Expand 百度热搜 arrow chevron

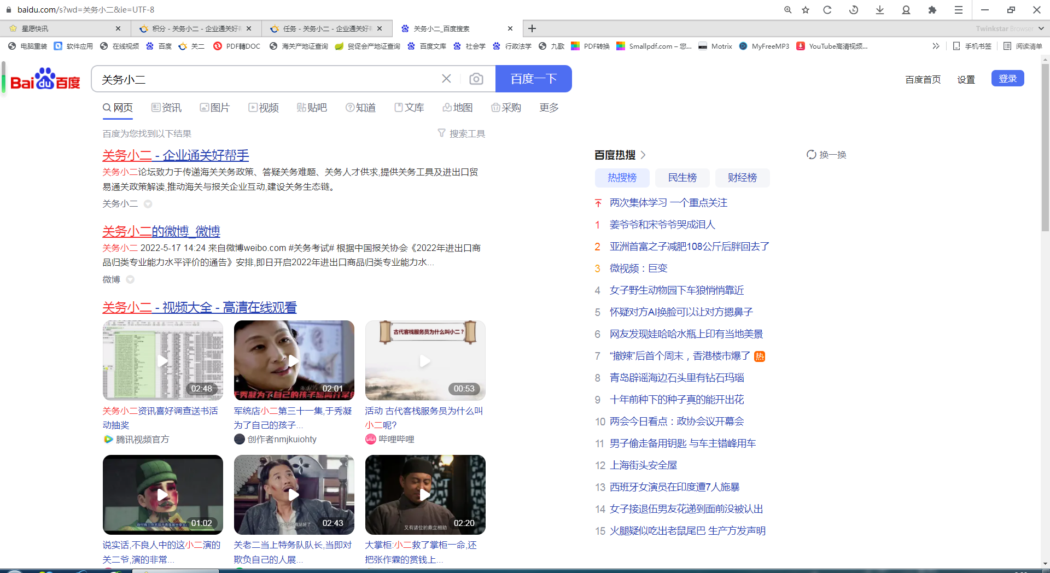click(643, 155)
